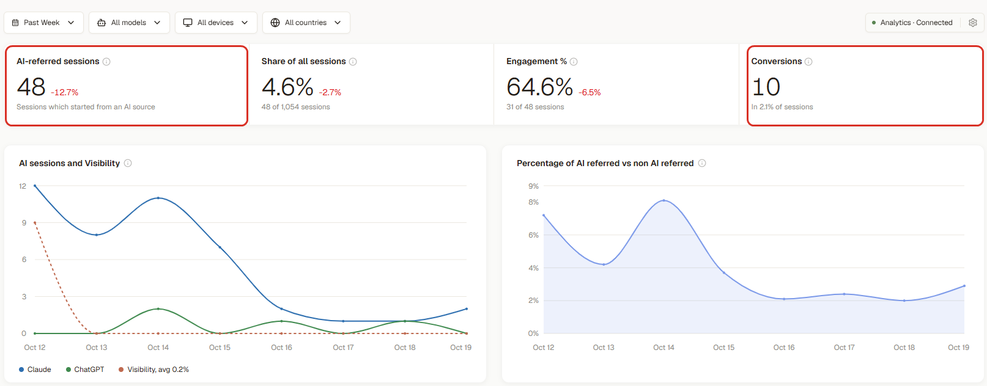Click info icon next to AI sessions and Visibility
The width and height of the screenshot is (987, 386).
tap(128, 163)
